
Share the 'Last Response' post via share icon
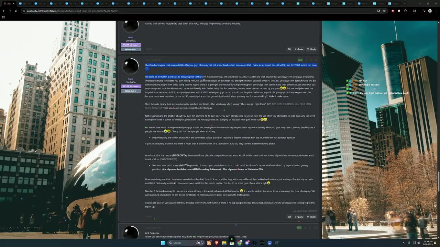pos(306,227)
